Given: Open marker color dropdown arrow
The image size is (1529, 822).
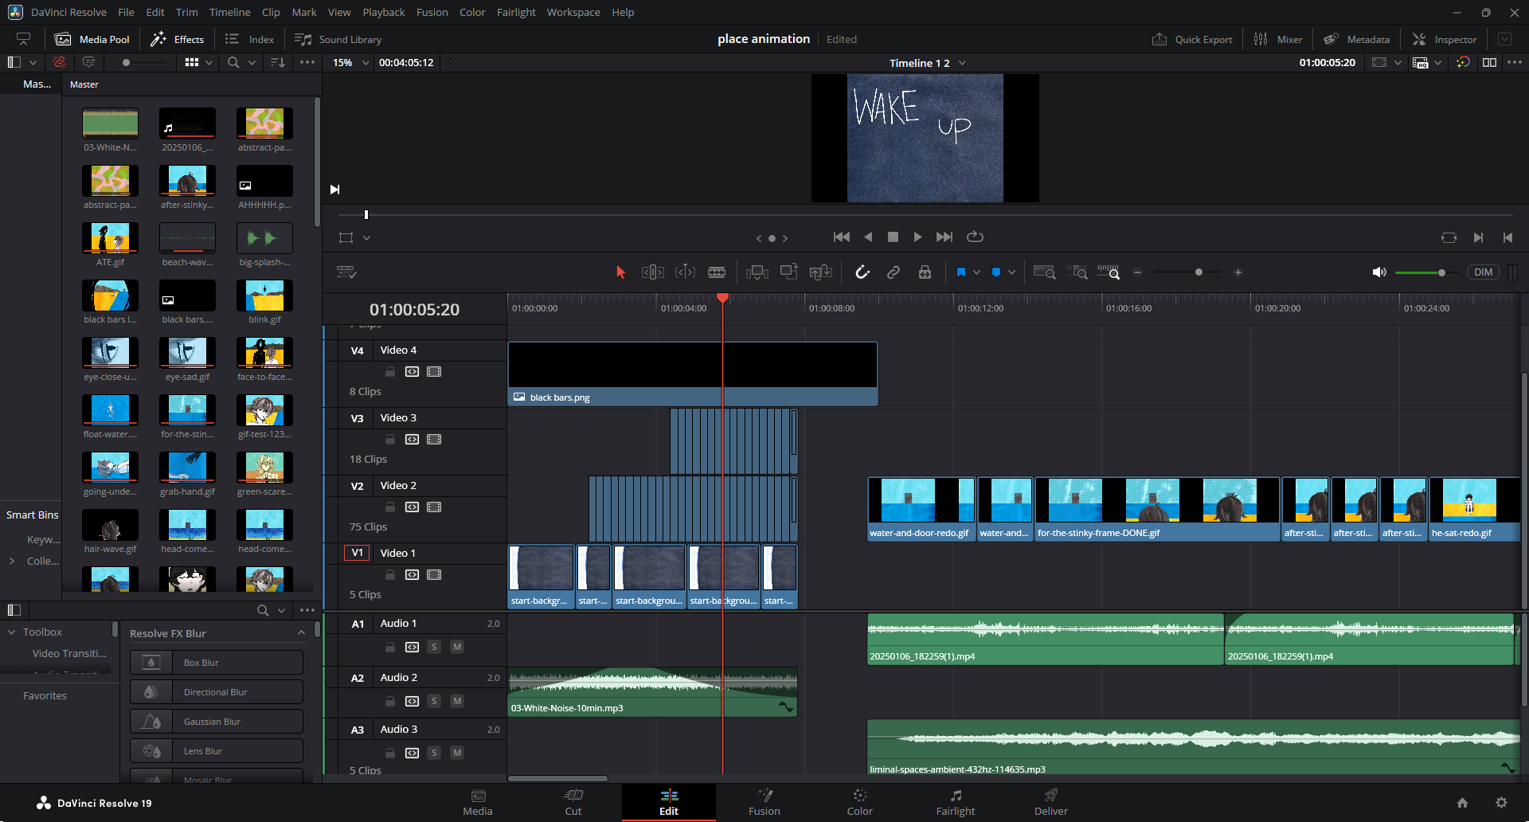Looking at the screenshot, I should pos(1011,272).
